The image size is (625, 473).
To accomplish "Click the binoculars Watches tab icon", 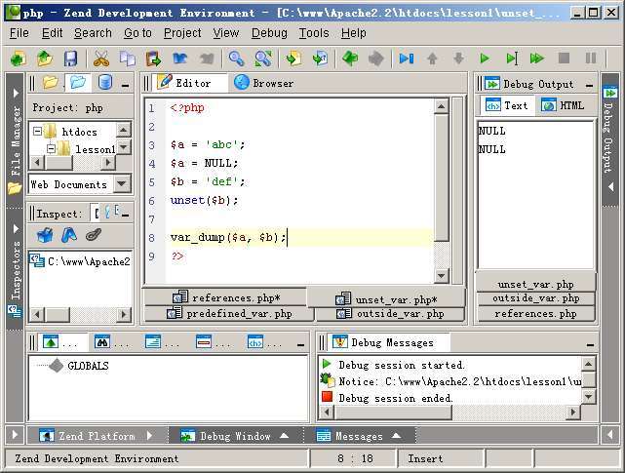I will (102, 342).
